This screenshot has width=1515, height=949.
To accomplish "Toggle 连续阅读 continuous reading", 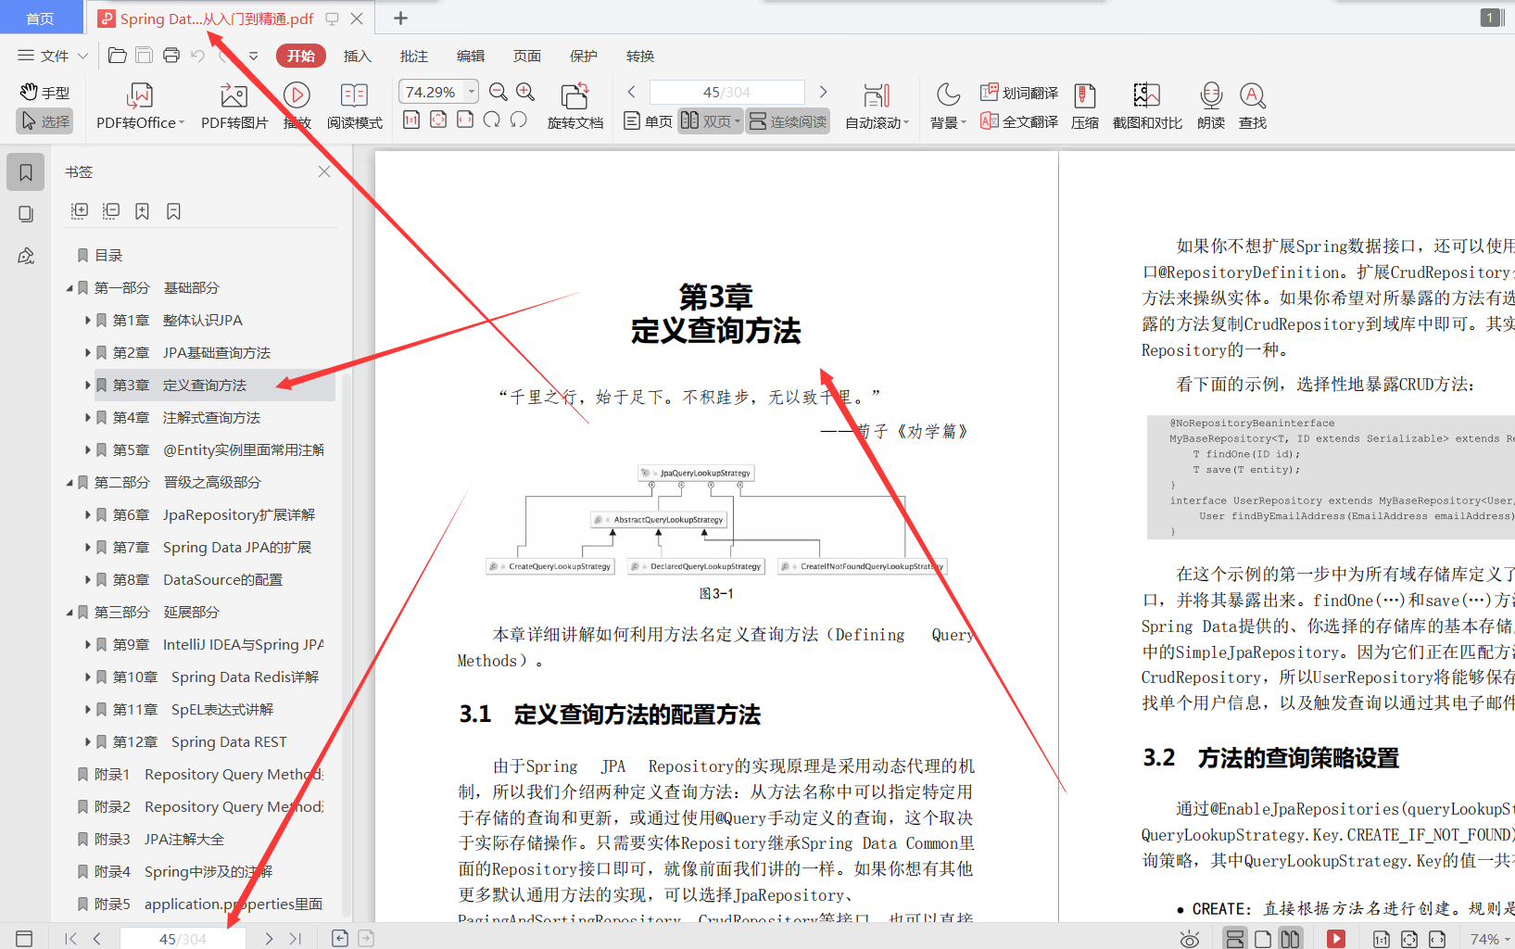I will (x=788, y=121).
